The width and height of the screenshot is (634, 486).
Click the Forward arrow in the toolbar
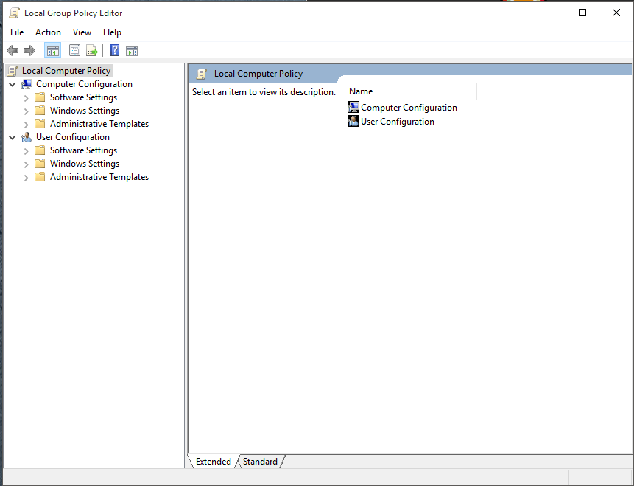point(29,51)
